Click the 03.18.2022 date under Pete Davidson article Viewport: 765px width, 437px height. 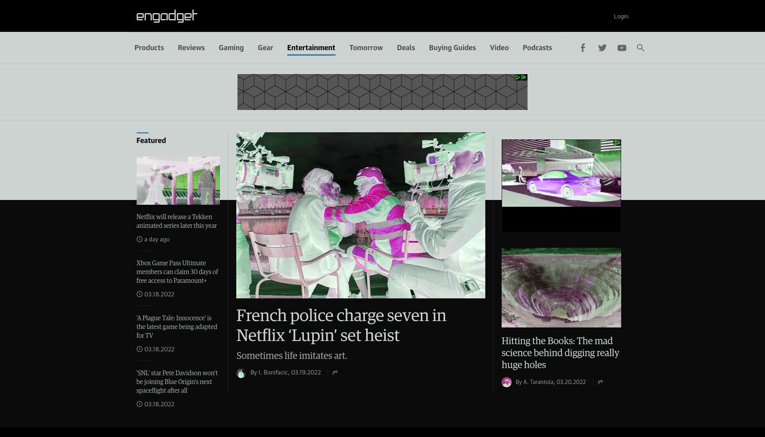pyautogui.click(x=159, y=404)
